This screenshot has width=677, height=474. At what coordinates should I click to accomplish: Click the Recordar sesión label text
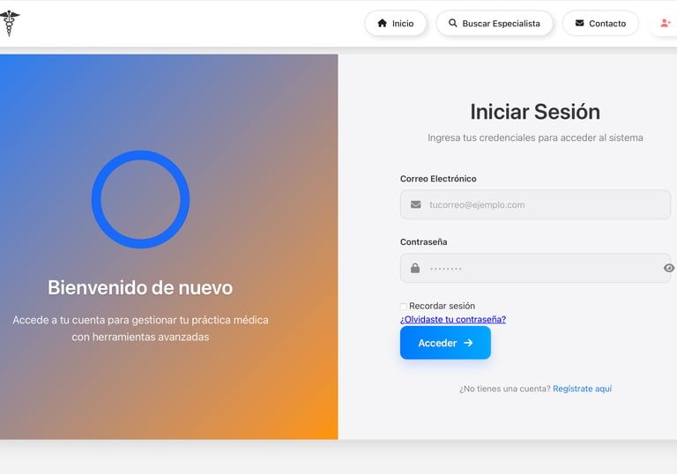point(443,306)
